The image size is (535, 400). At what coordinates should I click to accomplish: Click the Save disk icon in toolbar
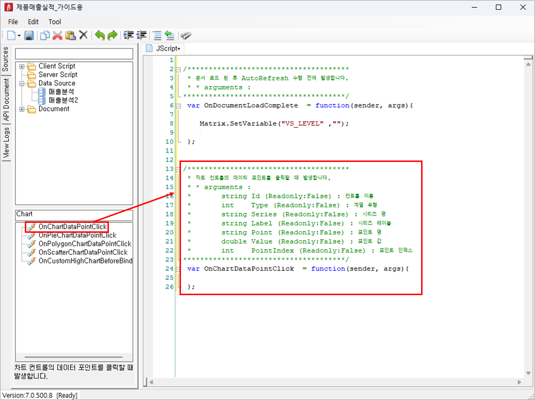[x=29, y=35]
